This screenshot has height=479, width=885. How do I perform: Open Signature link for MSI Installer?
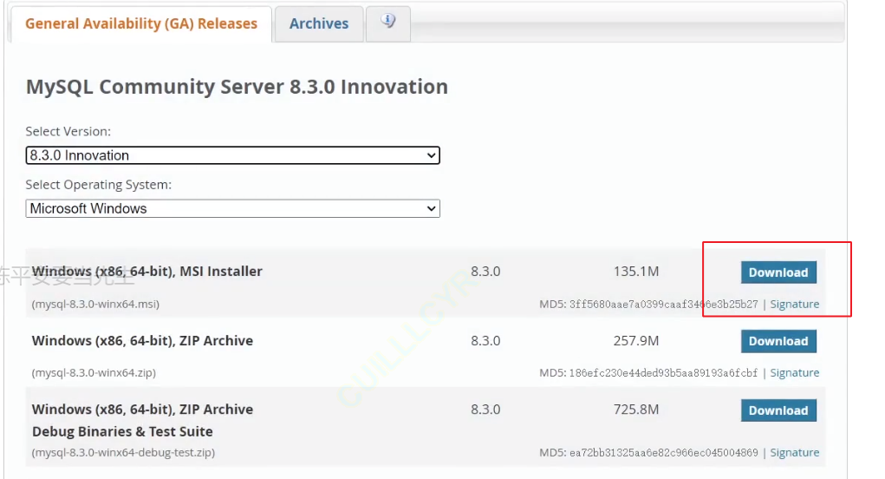pyautogui.click(x=794, y=304)
